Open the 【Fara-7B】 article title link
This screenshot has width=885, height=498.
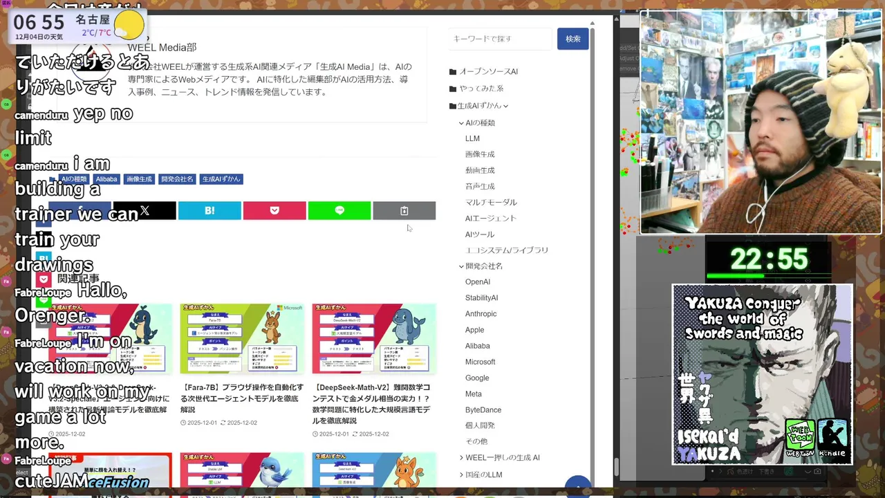tap(242, 398)
